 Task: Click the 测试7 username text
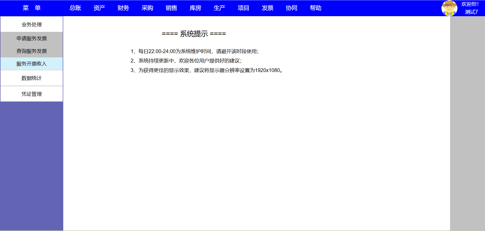[x=471, y=12]
